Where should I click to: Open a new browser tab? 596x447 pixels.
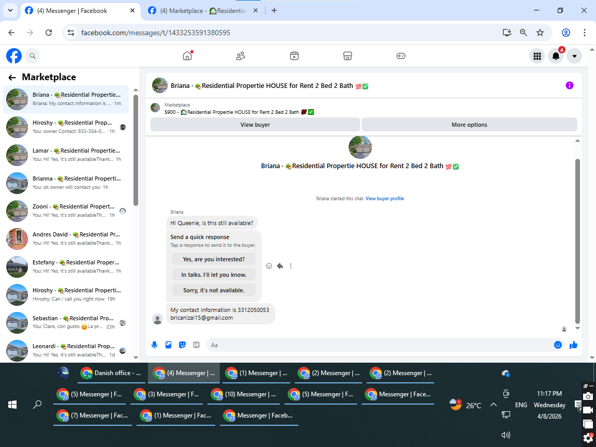[x=274, y=11]
